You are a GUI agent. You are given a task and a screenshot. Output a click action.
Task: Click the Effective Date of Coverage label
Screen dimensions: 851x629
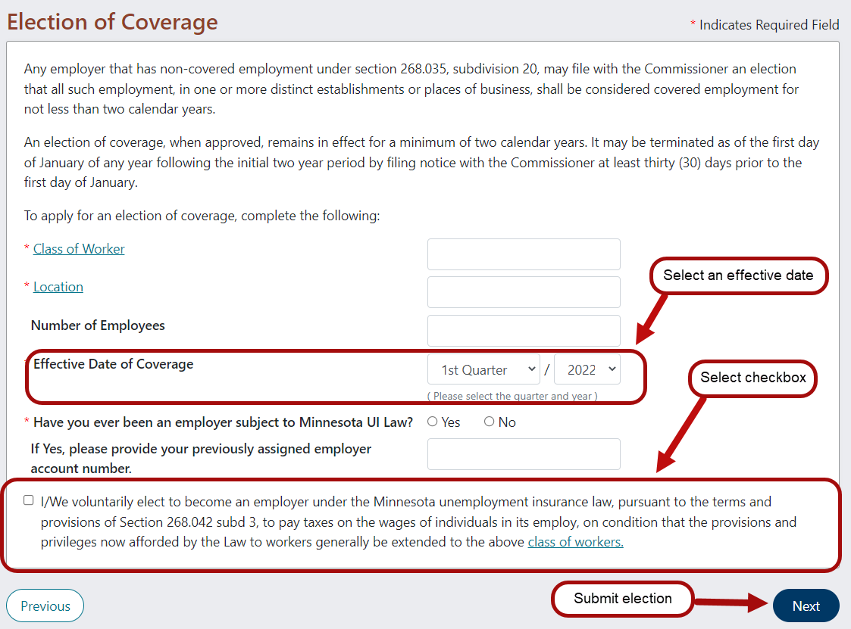(x=113, y=364)
